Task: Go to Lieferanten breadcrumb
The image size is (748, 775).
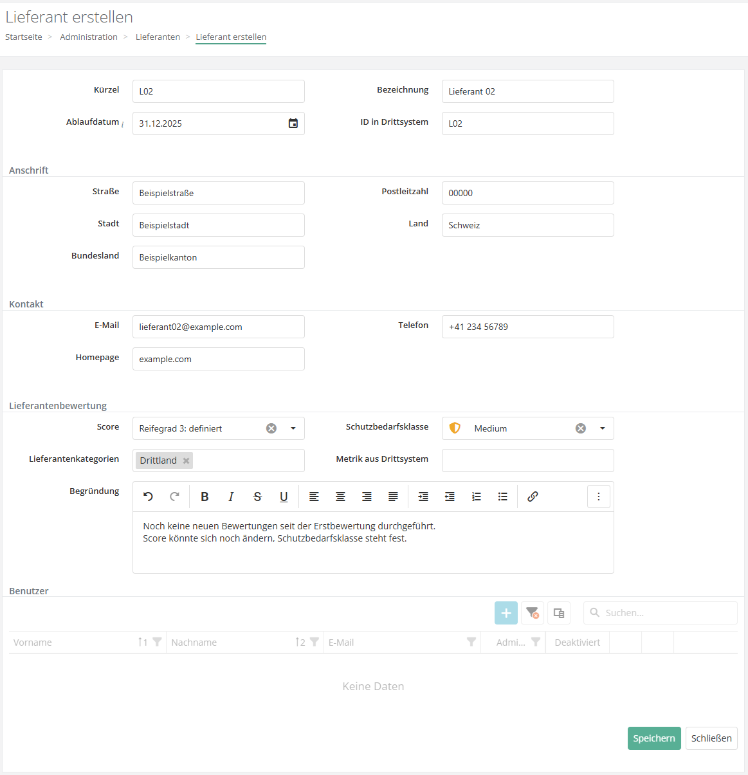Action: pyautogui.click(x=158, y=37)
